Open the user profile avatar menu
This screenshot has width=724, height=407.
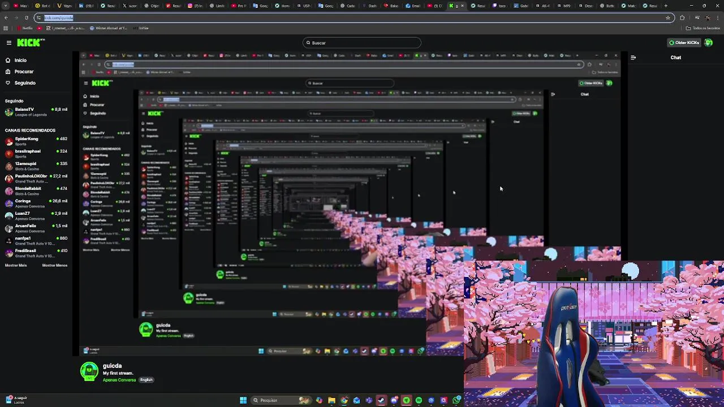tap(708, 43)
